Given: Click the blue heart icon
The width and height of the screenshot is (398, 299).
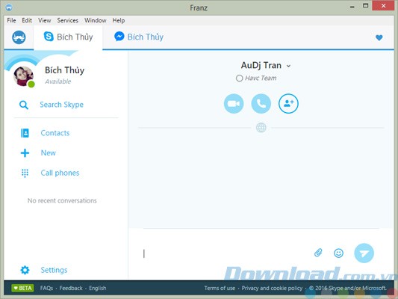Looking at the screenshot, I should [379, 37].
